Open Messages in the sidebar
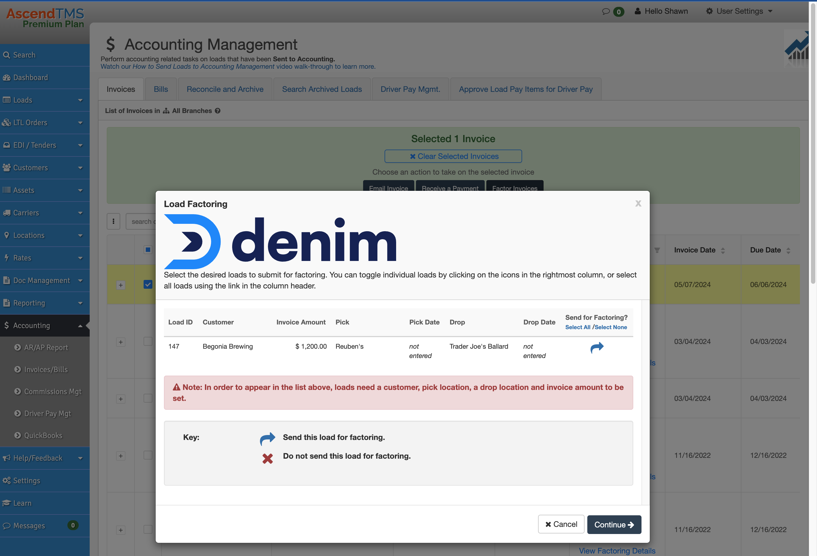 45,525
